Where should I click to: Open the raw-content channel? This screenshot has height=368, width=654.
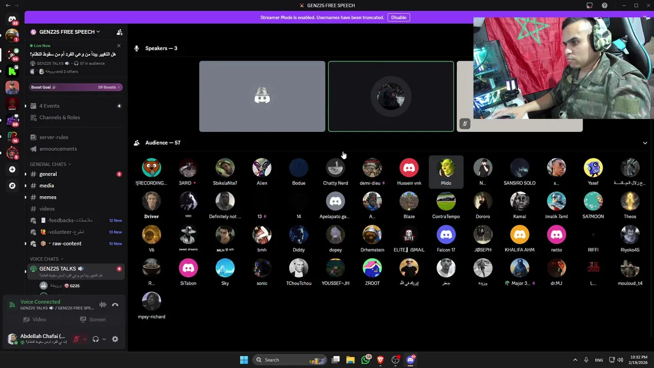[76, 243]
